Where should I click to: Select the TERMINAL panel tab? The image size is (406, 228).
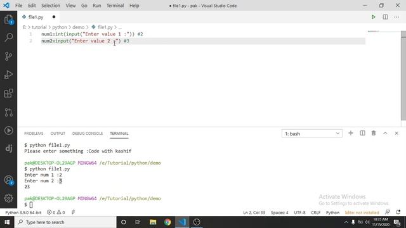tap(119, 134)
